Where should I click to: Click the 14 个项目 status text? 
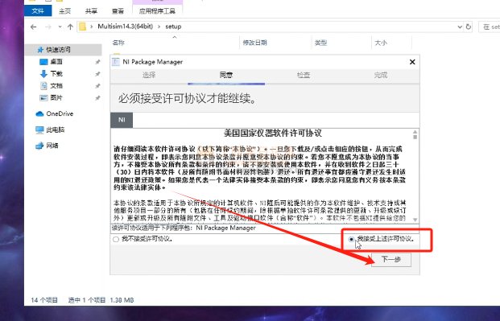pyautogui.click(x=44, y=300)
